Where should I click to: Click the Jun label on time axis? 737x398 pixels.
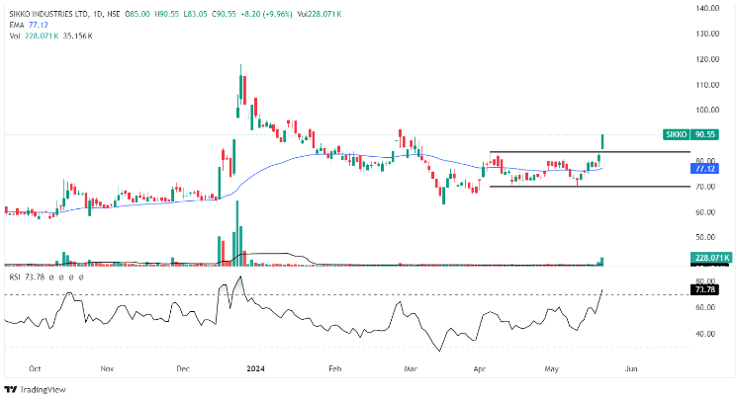(633, 367)
